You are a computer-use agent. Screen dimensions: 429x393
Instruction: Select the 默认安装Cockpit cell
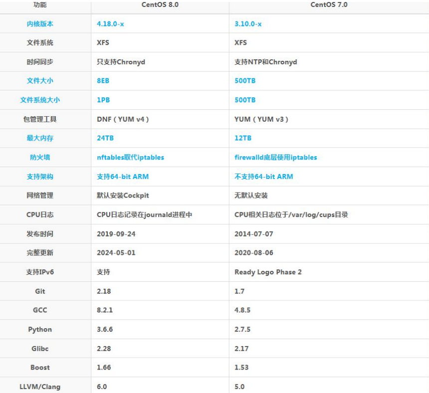pyautogui.click(x=123, y=196)
